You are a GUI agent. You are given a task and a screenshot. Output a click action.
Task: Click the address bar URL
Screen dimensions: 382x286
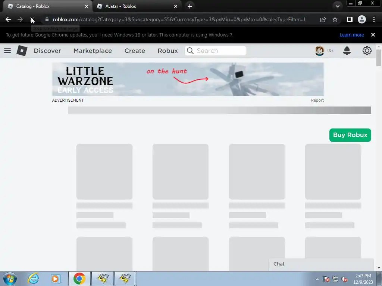click(x=179, y=19)
